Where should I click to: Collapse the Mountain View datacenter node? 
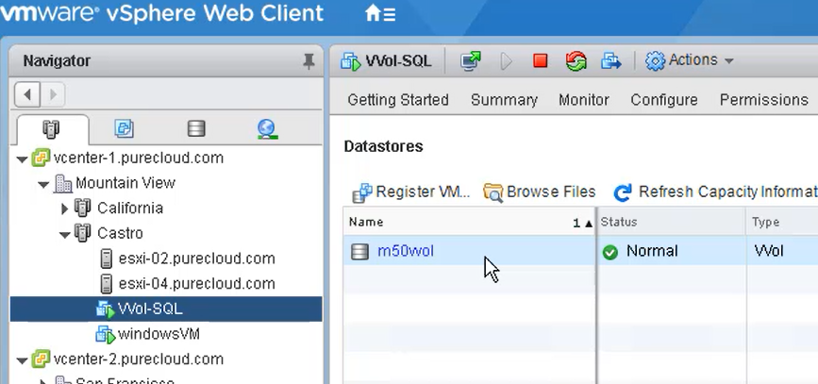click(43, 184)
